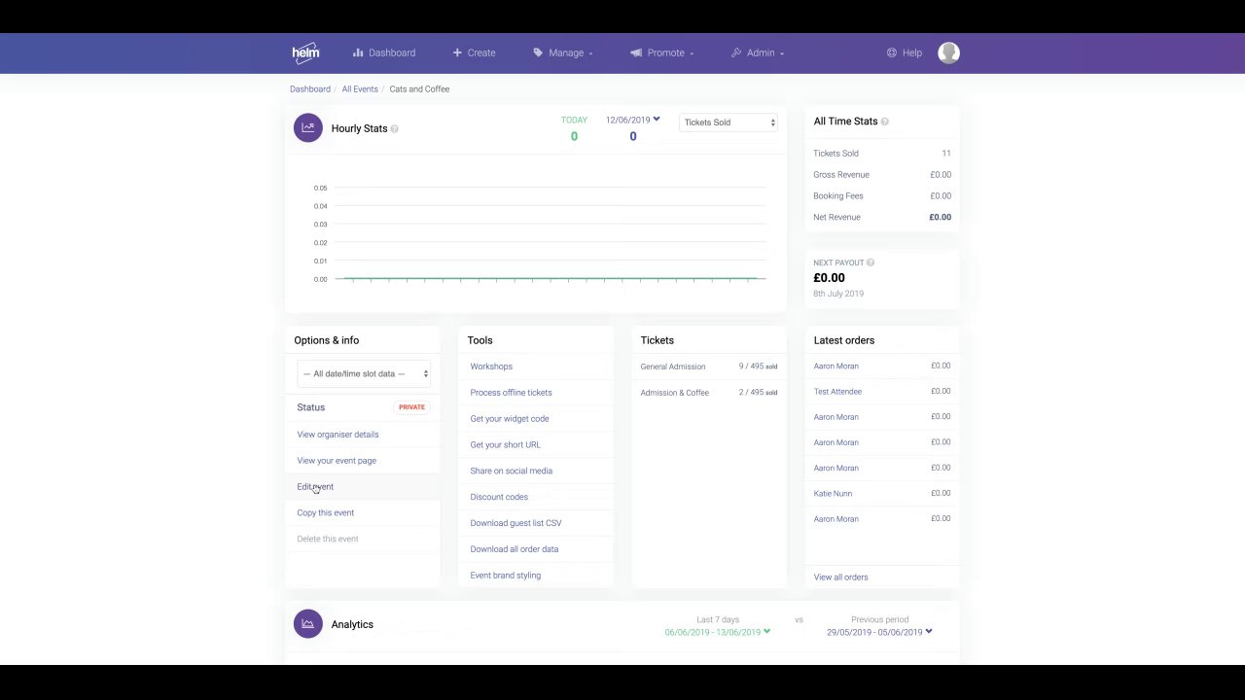
Task: Click the Analytics purple chart icon
Action: point(308,624)
